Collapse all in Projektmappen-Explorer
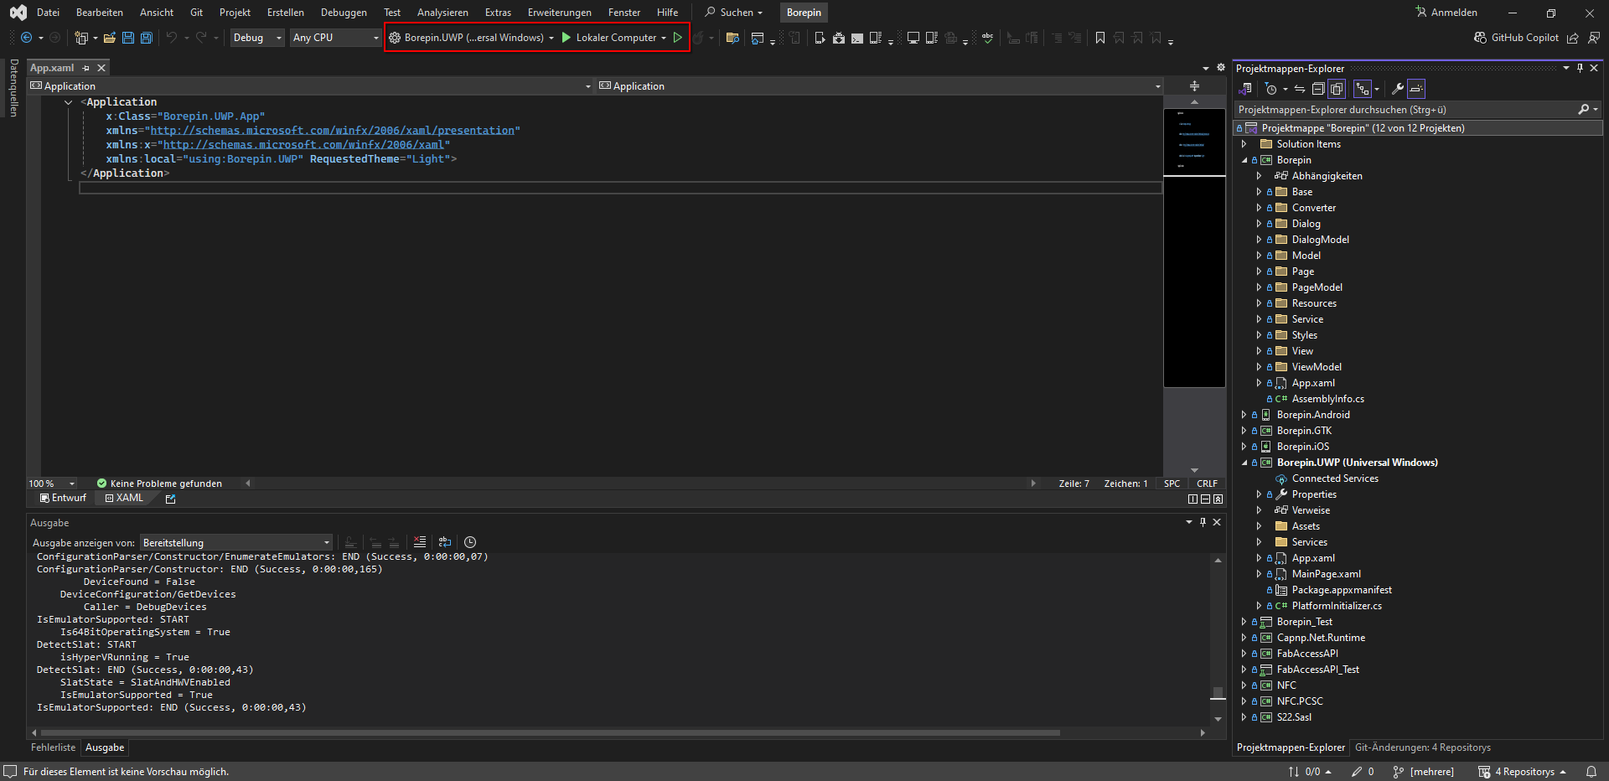Image resolution: width=1609 pixels, height=781 pixels. tap(1318, 89)
